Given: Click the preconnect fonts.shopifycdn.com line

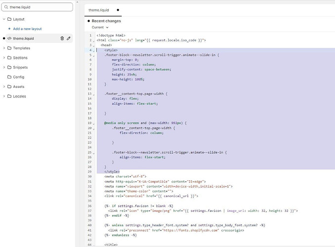Looking at the screenshot, I should coord(176,230).
